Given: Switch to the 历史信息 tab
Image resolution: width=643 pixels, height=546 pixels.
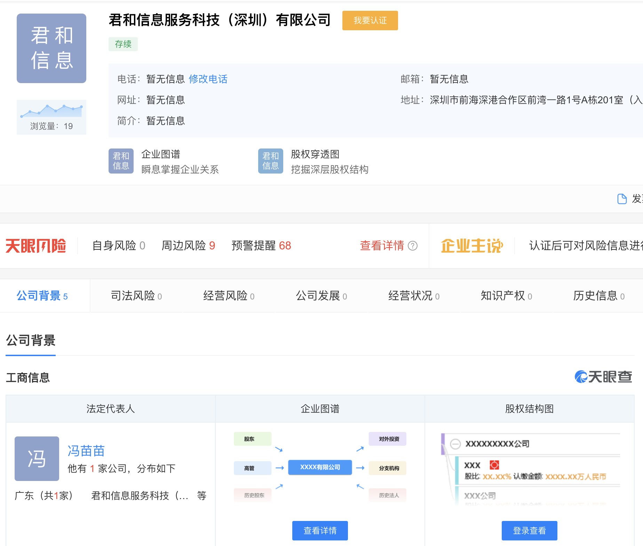Looking at the screenshot, I should point(599,296).
